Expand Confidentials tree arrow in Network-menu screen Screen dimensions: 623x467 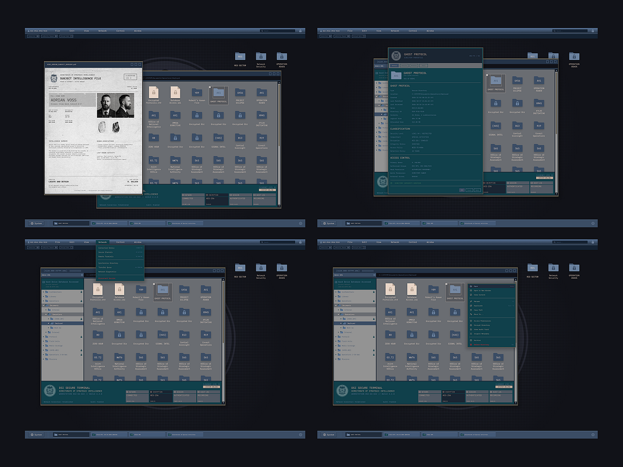(x=44, y=292)
